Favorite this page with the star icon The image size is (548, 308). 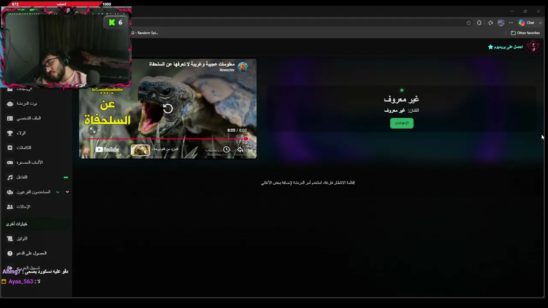(469, 23)
